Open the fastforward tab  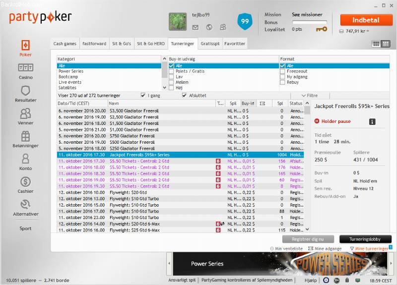pos(94,44)
